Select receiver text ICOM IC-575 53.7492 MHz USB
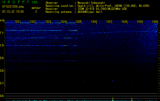The width and height of the screenshot is (160, 101). click(x=102, y=9)
